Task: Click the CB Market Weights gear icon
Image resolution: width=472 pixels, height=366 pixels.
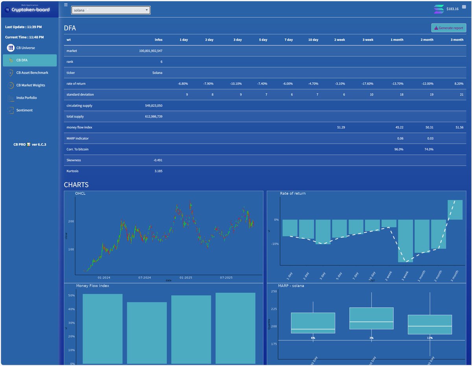Action: click(11, 85)
